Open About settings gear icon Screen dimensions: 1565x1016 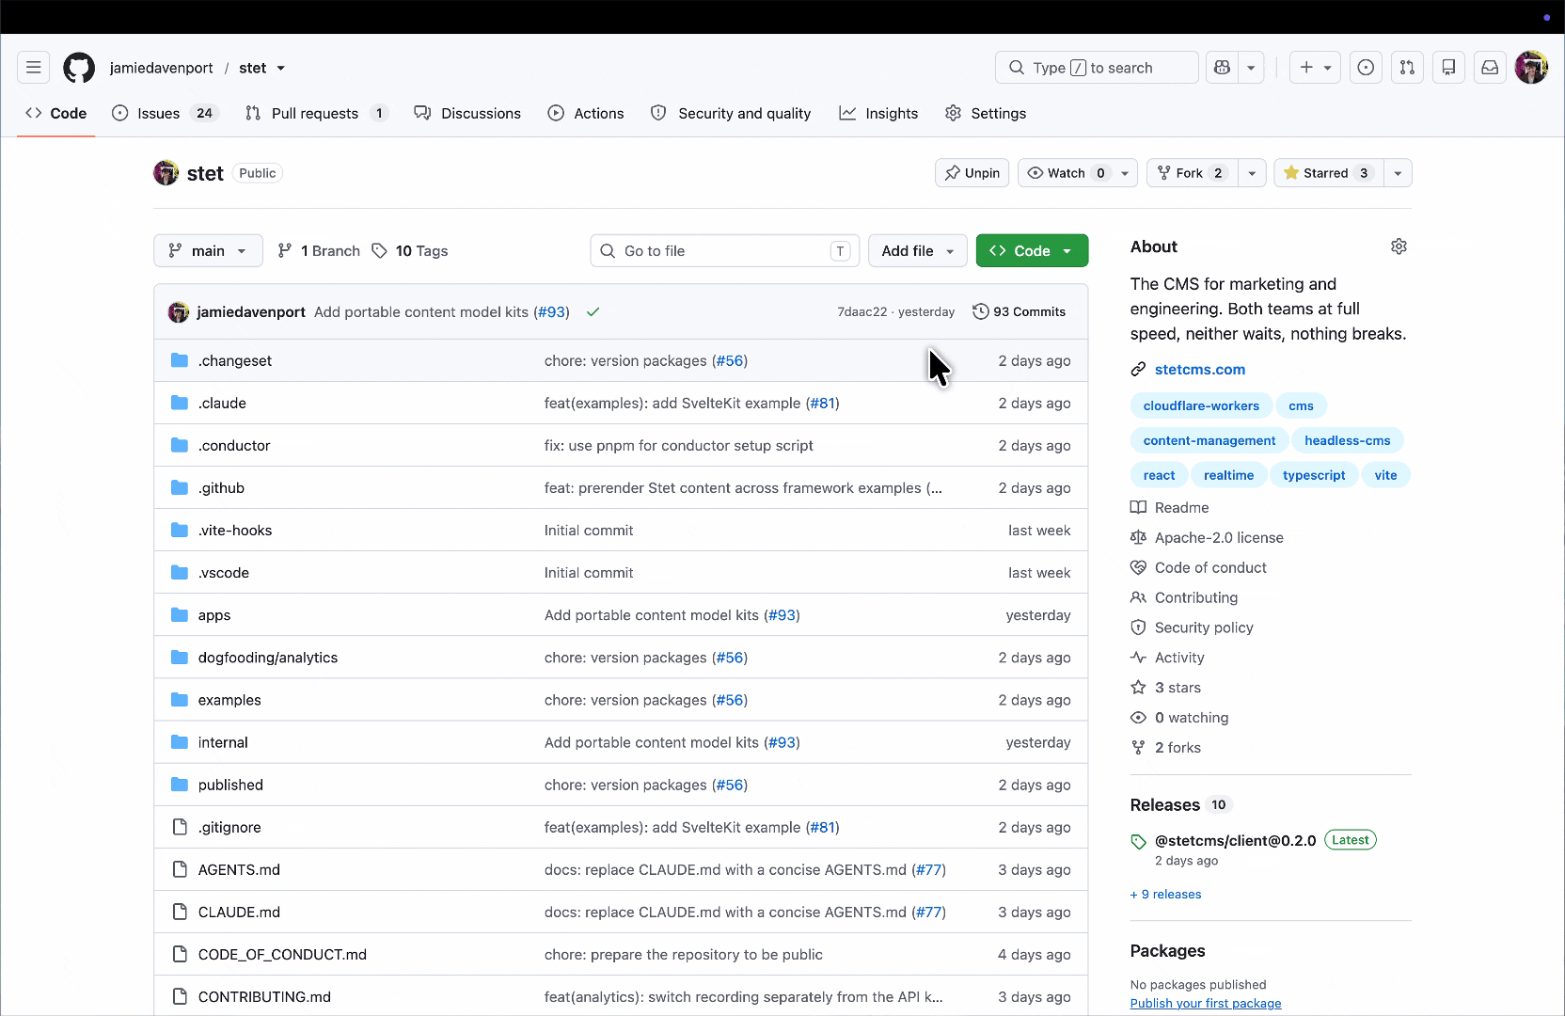[x=1399, y=246]
